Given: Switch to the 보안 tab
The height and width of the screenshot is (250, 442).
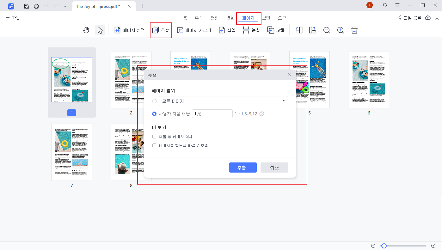Looking at the screenshot, I should coord(266,18).
